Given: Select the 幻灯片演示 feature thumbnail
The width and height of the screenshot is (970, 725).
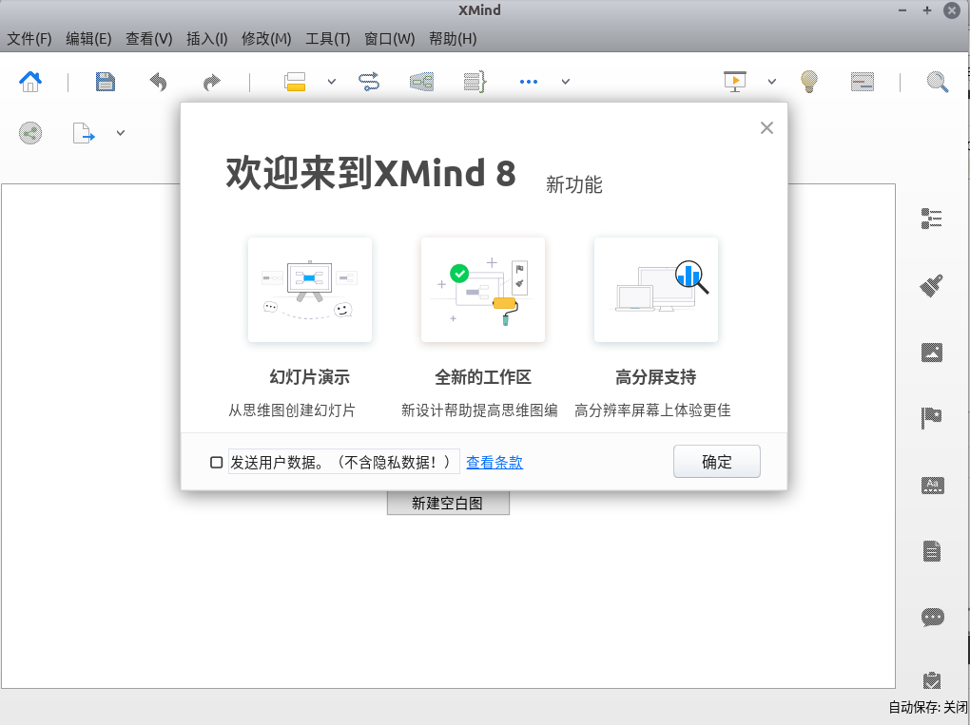Looking at the screenshot, I should pyautogui.click(x=310, y=289).
